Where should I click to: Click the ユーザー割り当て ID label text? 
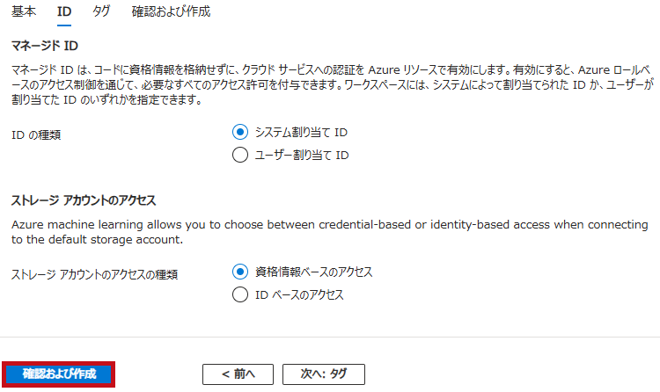point(302,156)
